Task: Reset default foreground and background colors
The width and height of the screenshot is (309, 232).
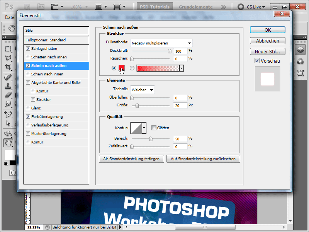Action: click(6, 164)
